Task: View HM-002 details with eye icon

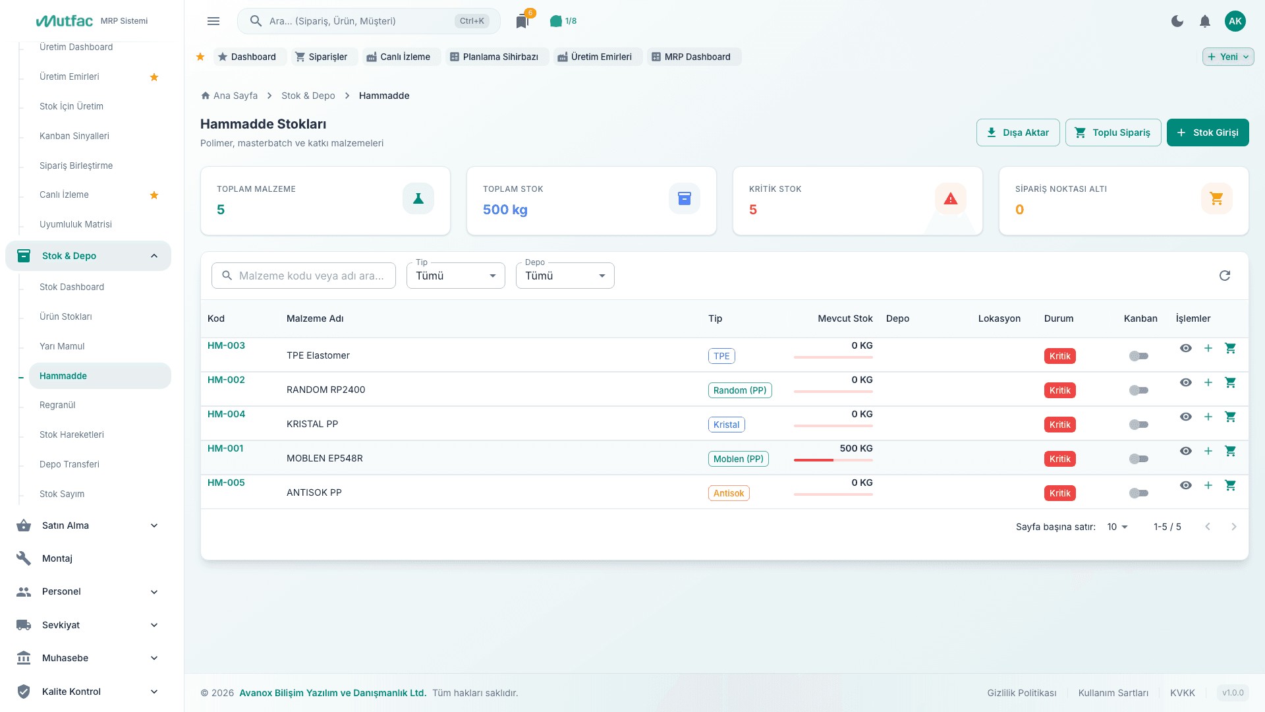Action: [x=1186, y=382]
